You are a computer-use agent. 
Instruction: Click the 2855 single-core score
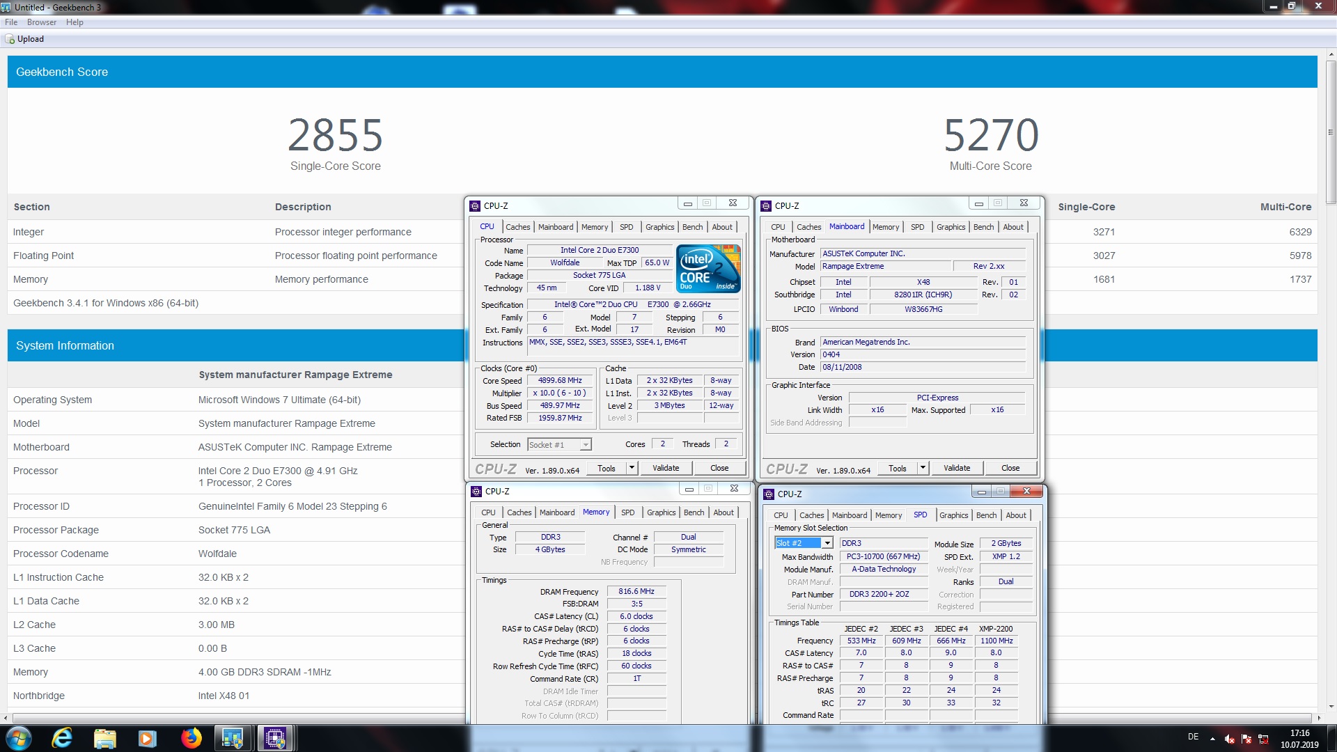tap(336, 135)
